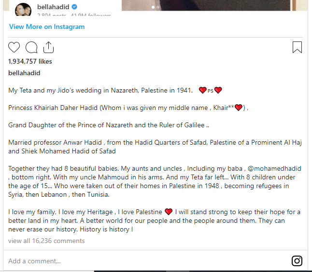Click the PS flag emoji between hearts

click(x=211, y=91)
